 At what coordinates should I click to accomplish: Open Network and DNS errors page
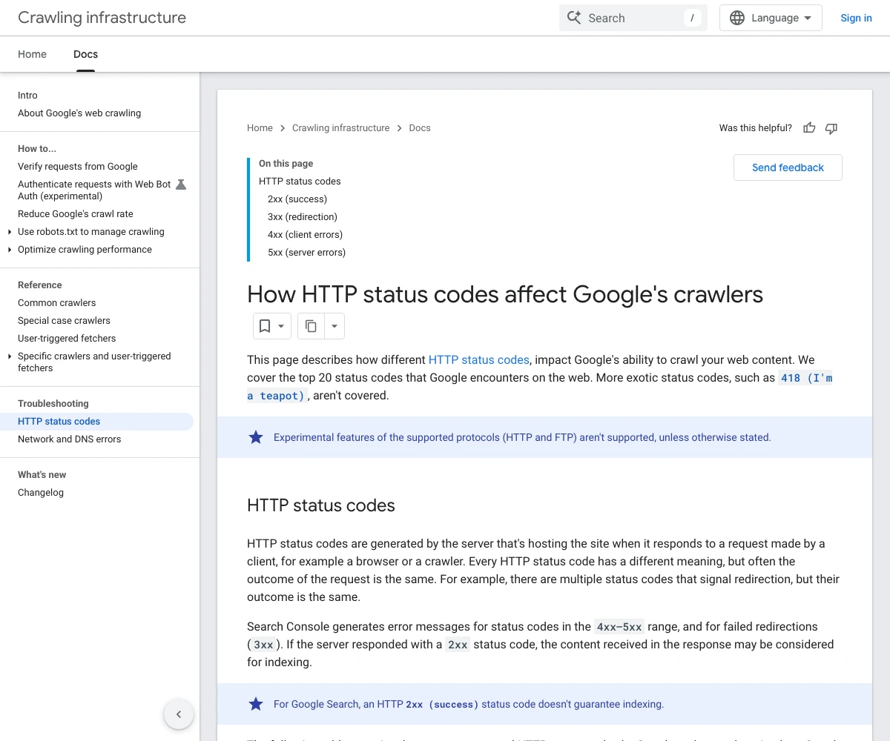pyautogui.click(x=69, y=439)
